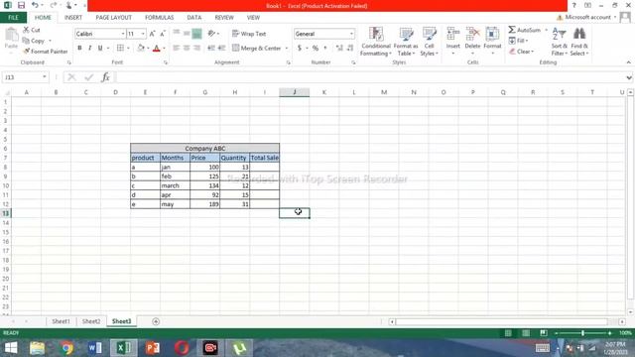Open the FILE tab

(13, 18)
